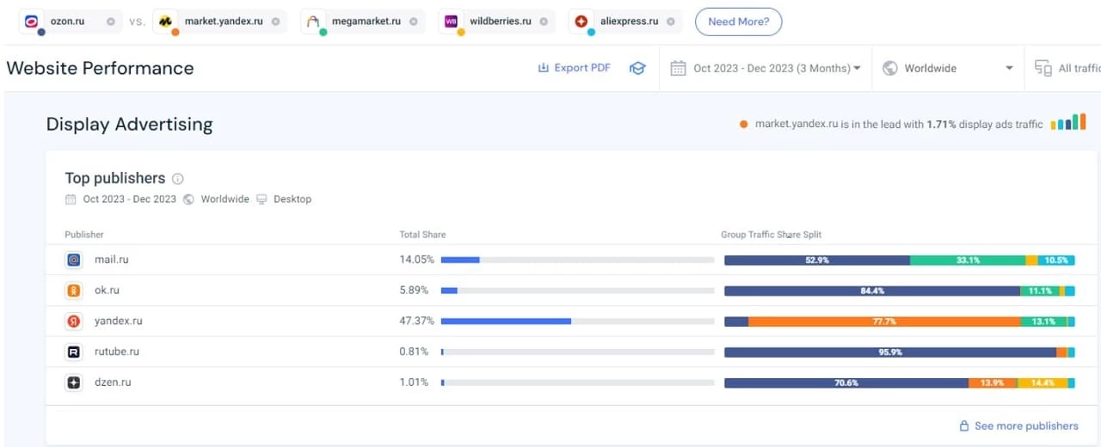The image size is (1101, 447).
Task: Select the megamarket.ru competitor chip
Action: (366, 21)
